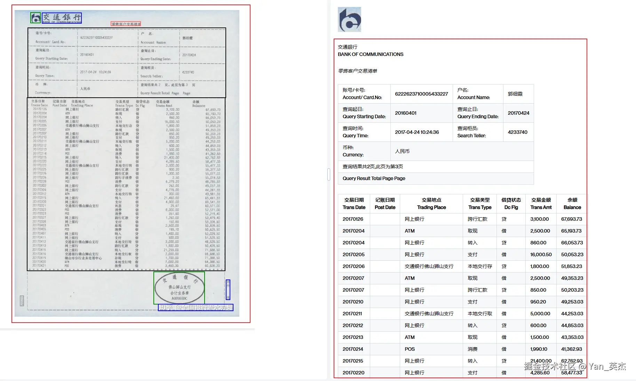Click the 本地交行存 transaction type cell in parsed table

point(480,266)
